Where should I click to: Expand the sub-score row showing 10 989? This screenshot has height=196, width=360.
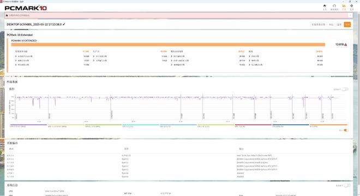[52, 56]
